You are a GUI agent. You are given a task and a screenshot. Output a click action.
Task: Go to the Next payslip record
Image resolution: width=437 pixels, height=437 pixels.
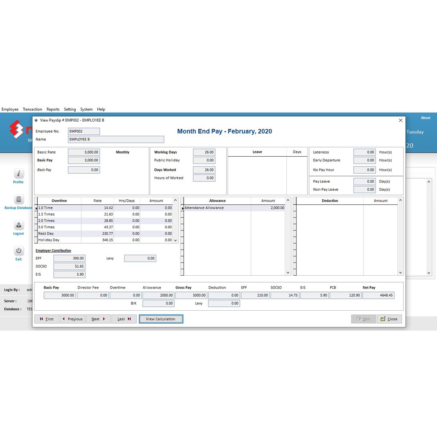point(98,319)
